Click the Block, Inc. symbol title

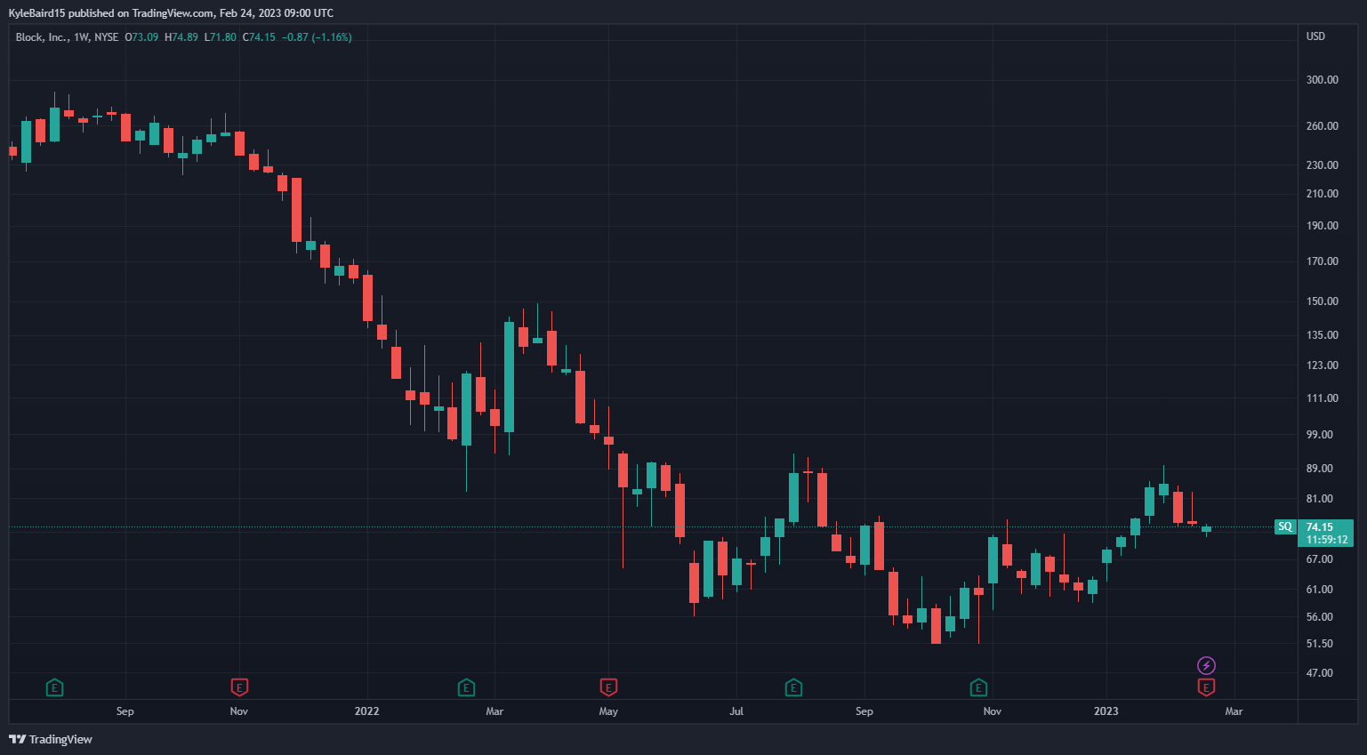pyautogui.click(x=42, y=37)
